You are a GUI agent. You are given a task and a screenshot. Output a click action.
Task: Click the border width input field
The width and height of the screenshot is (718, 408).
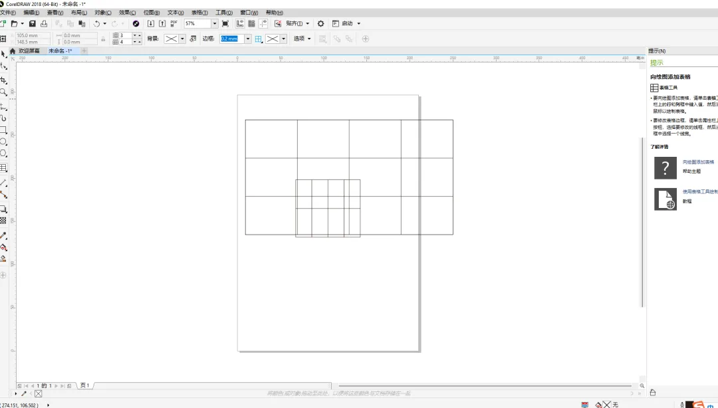click(x=232, y=39)
